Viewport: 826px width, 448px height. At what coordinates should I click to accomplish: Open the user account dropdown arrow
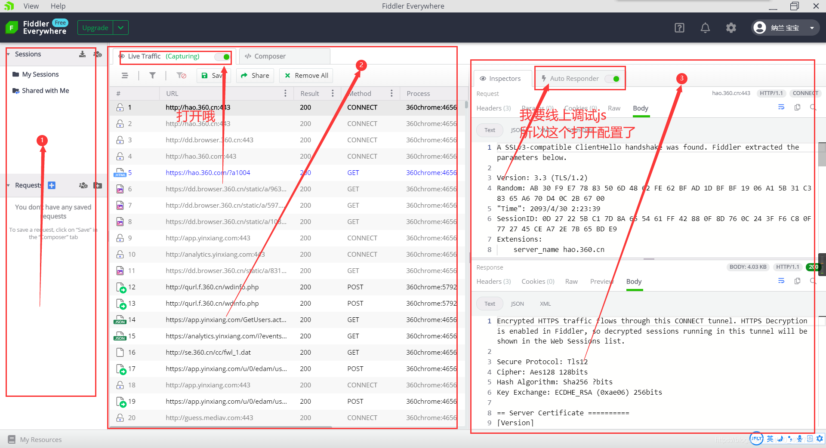812,28
